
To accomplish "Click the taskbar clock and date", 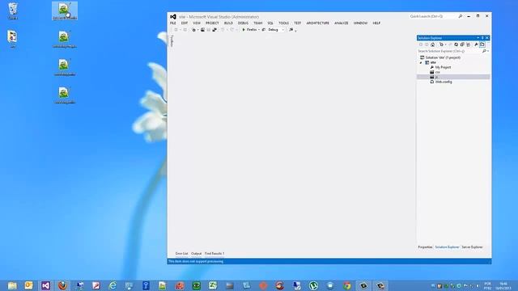I will tap(503, 285).
